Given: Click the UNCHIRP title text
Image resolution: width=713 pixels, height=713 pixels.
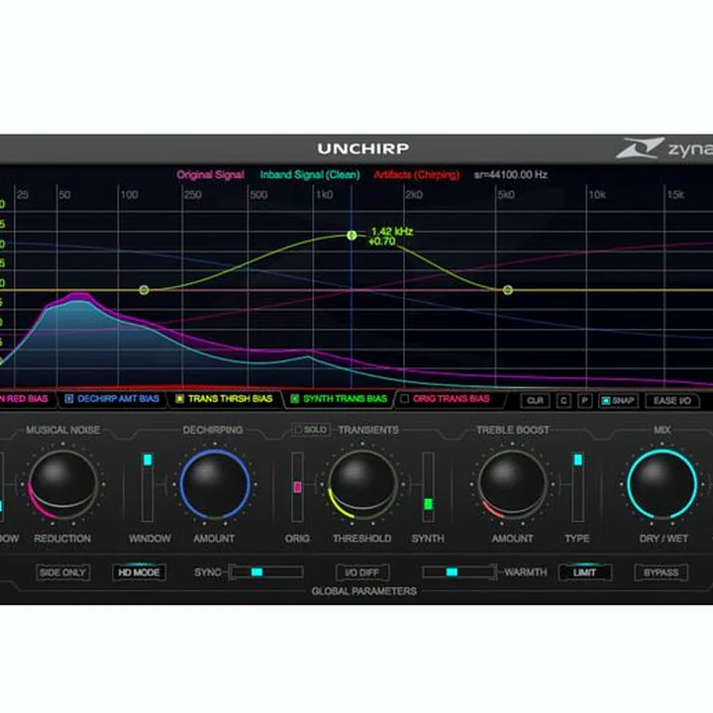Looking at the screenshot, I should 362,149.
